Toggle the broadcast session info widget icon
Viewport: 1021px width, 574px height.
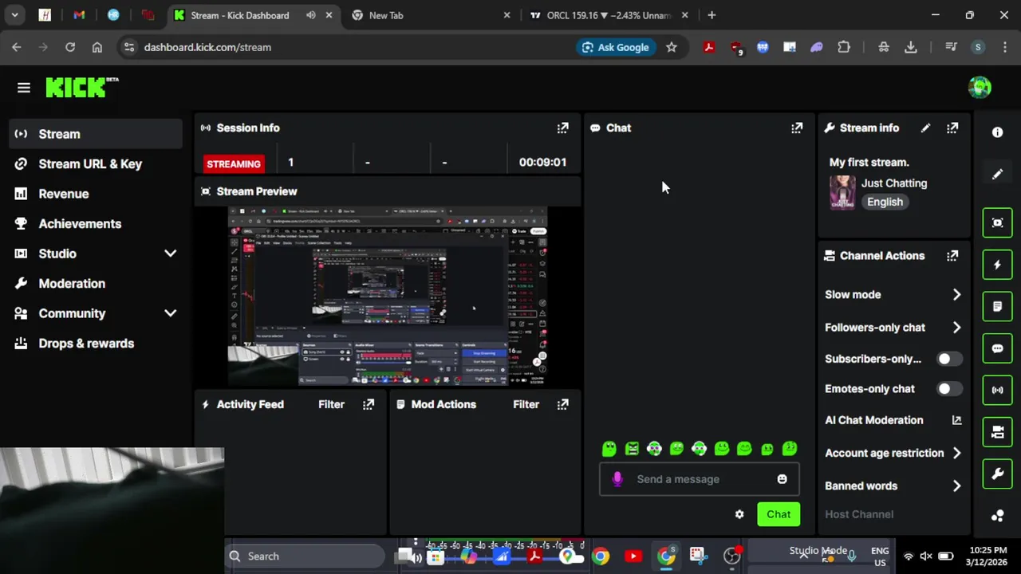tap(997, 390)
